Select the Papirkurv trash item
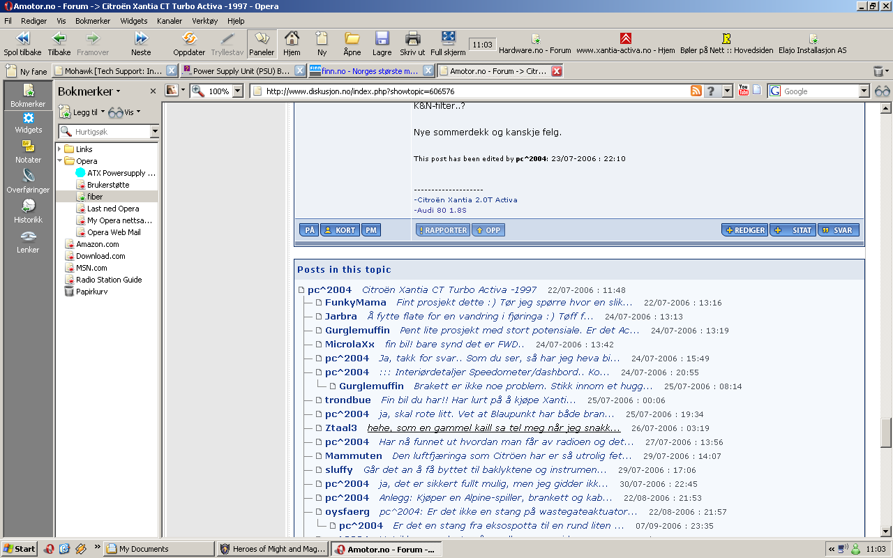 (91, 292)
